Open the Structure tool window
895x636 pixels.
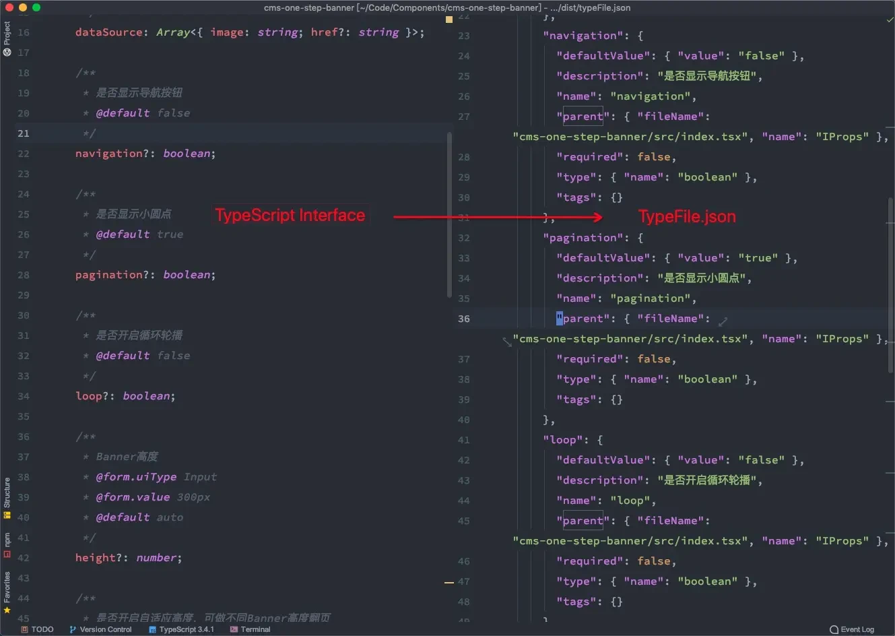[x=7, y=498]
